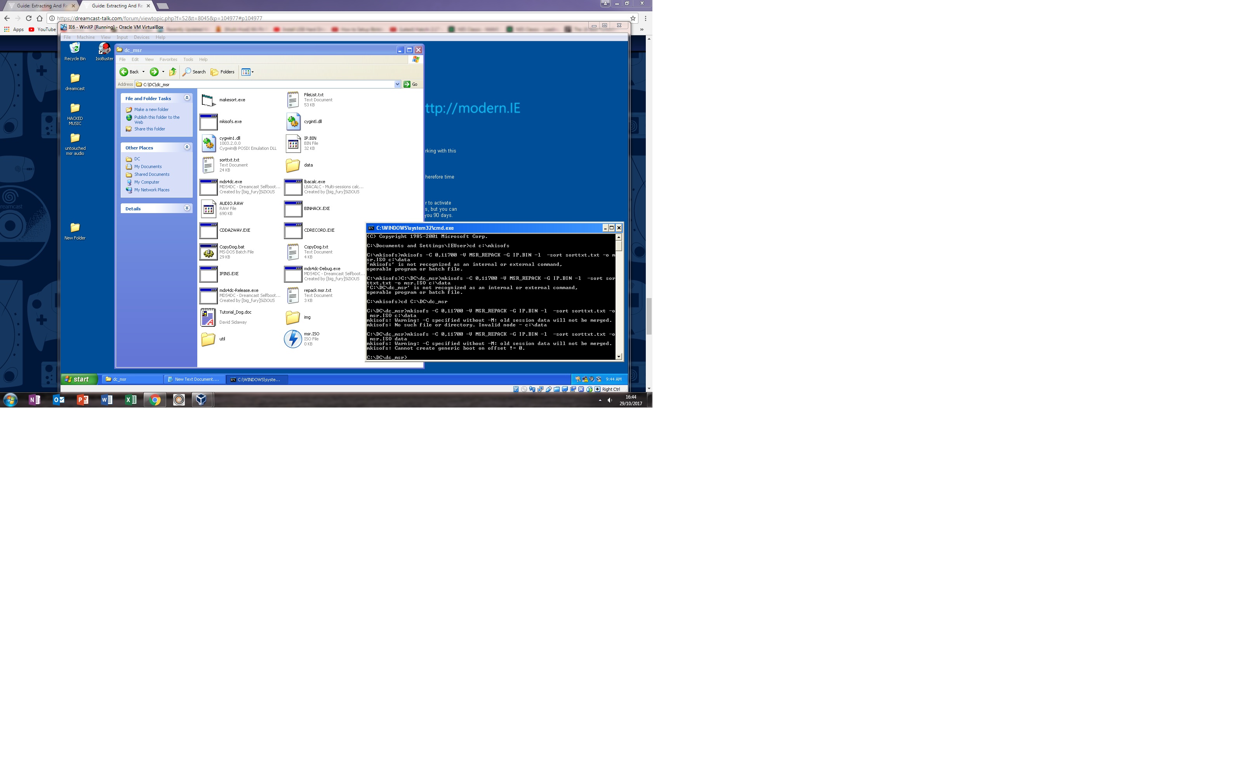This screenshot has height=784, width=1238.
Task: Open IsoBuster desktop shortcut in the VM
Action: [x=104, y=51]
